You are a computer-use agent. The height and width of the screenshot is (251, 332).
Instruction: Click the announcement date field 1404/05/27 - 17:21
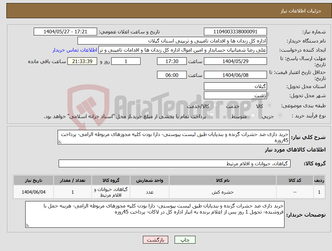coord(65,32)
